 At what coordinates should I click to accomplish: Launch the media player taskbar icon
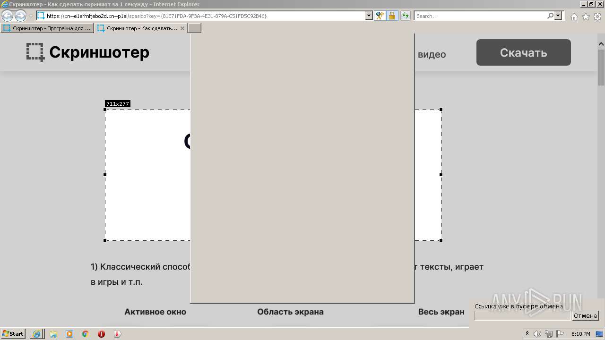click(69, 334)
